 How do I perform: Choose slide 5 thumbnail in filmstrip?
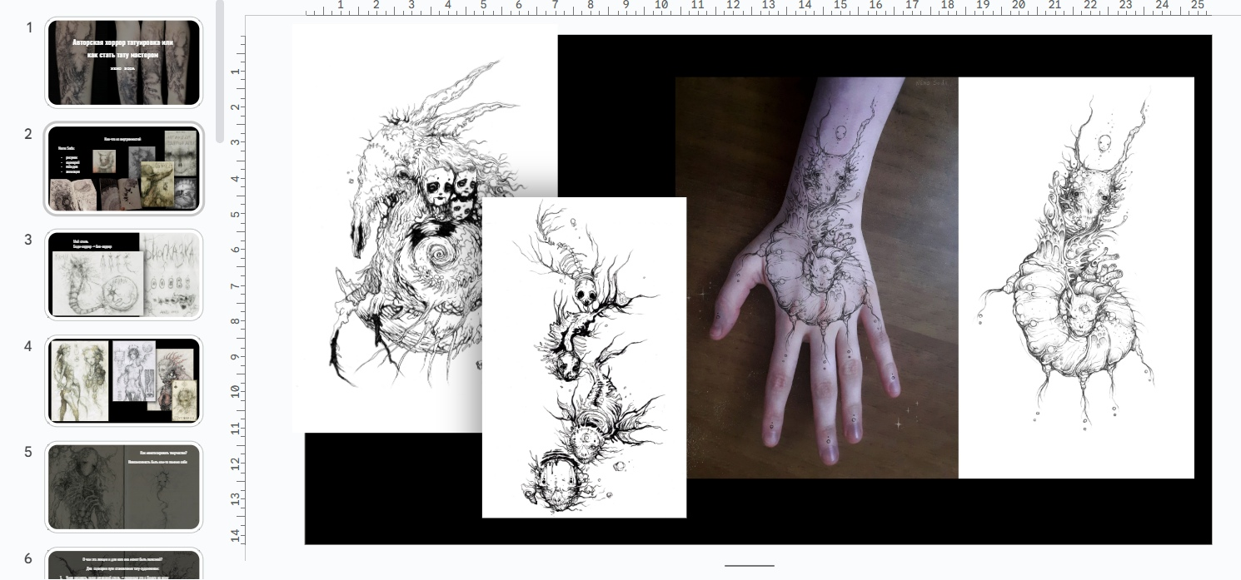(x=123, y=487)
